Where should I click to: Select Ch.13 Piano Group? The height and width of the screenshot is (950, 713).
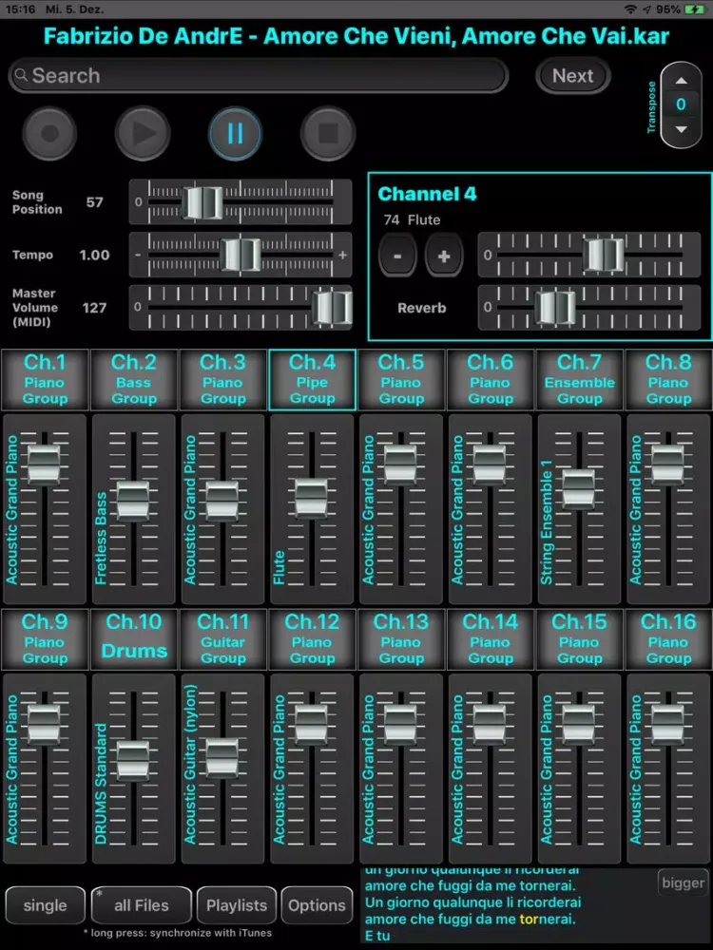pos(401,639)
